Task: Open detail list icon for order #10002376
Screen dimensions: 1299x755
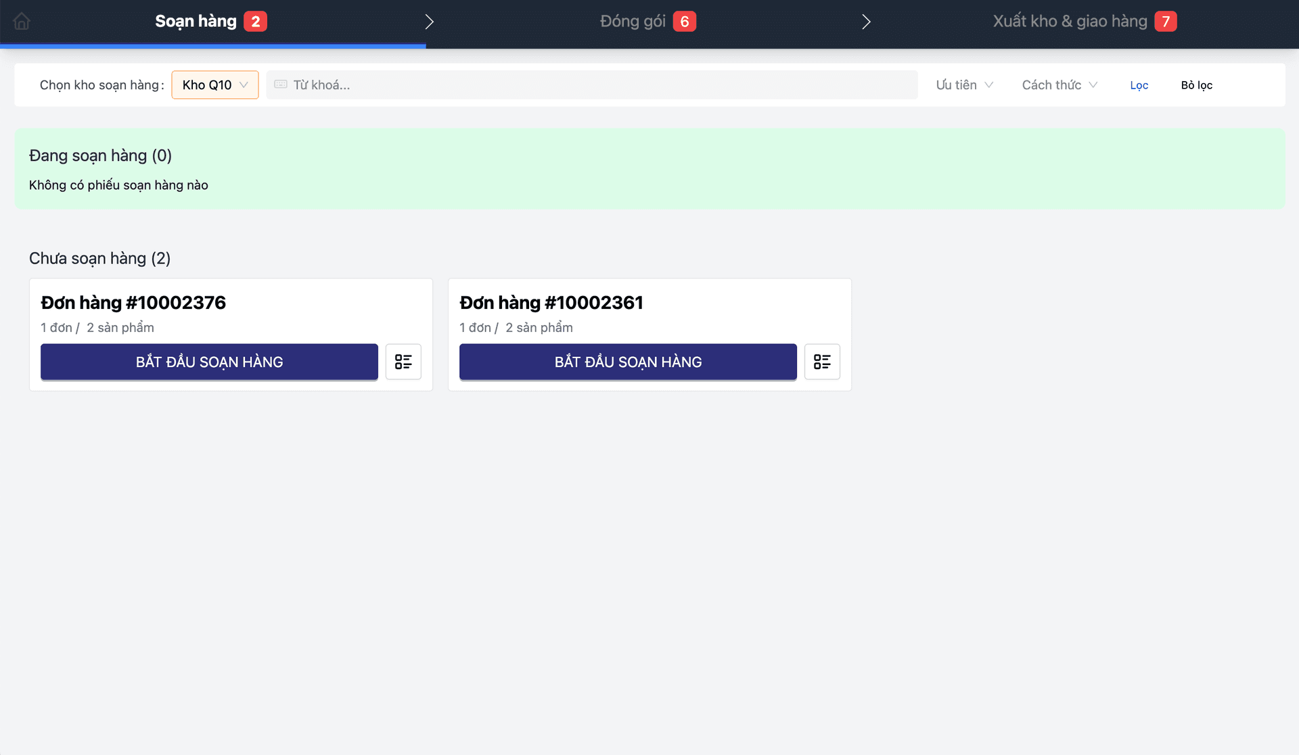Action: tap(403, 362)
